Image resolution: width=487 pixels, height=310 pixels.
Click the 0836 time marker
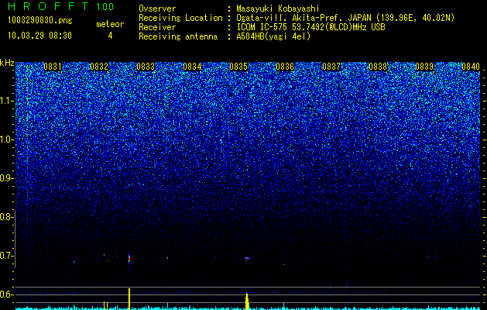285,67
